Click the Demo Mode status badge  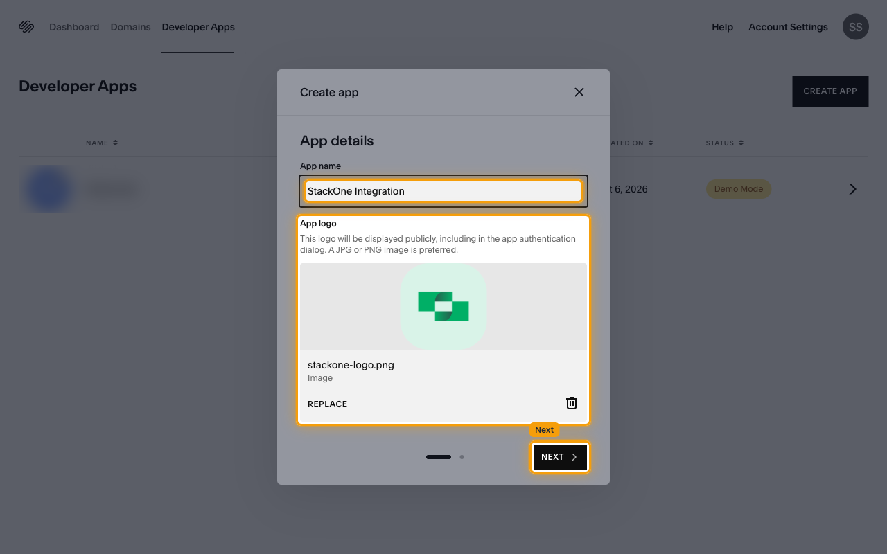[739, 189]
